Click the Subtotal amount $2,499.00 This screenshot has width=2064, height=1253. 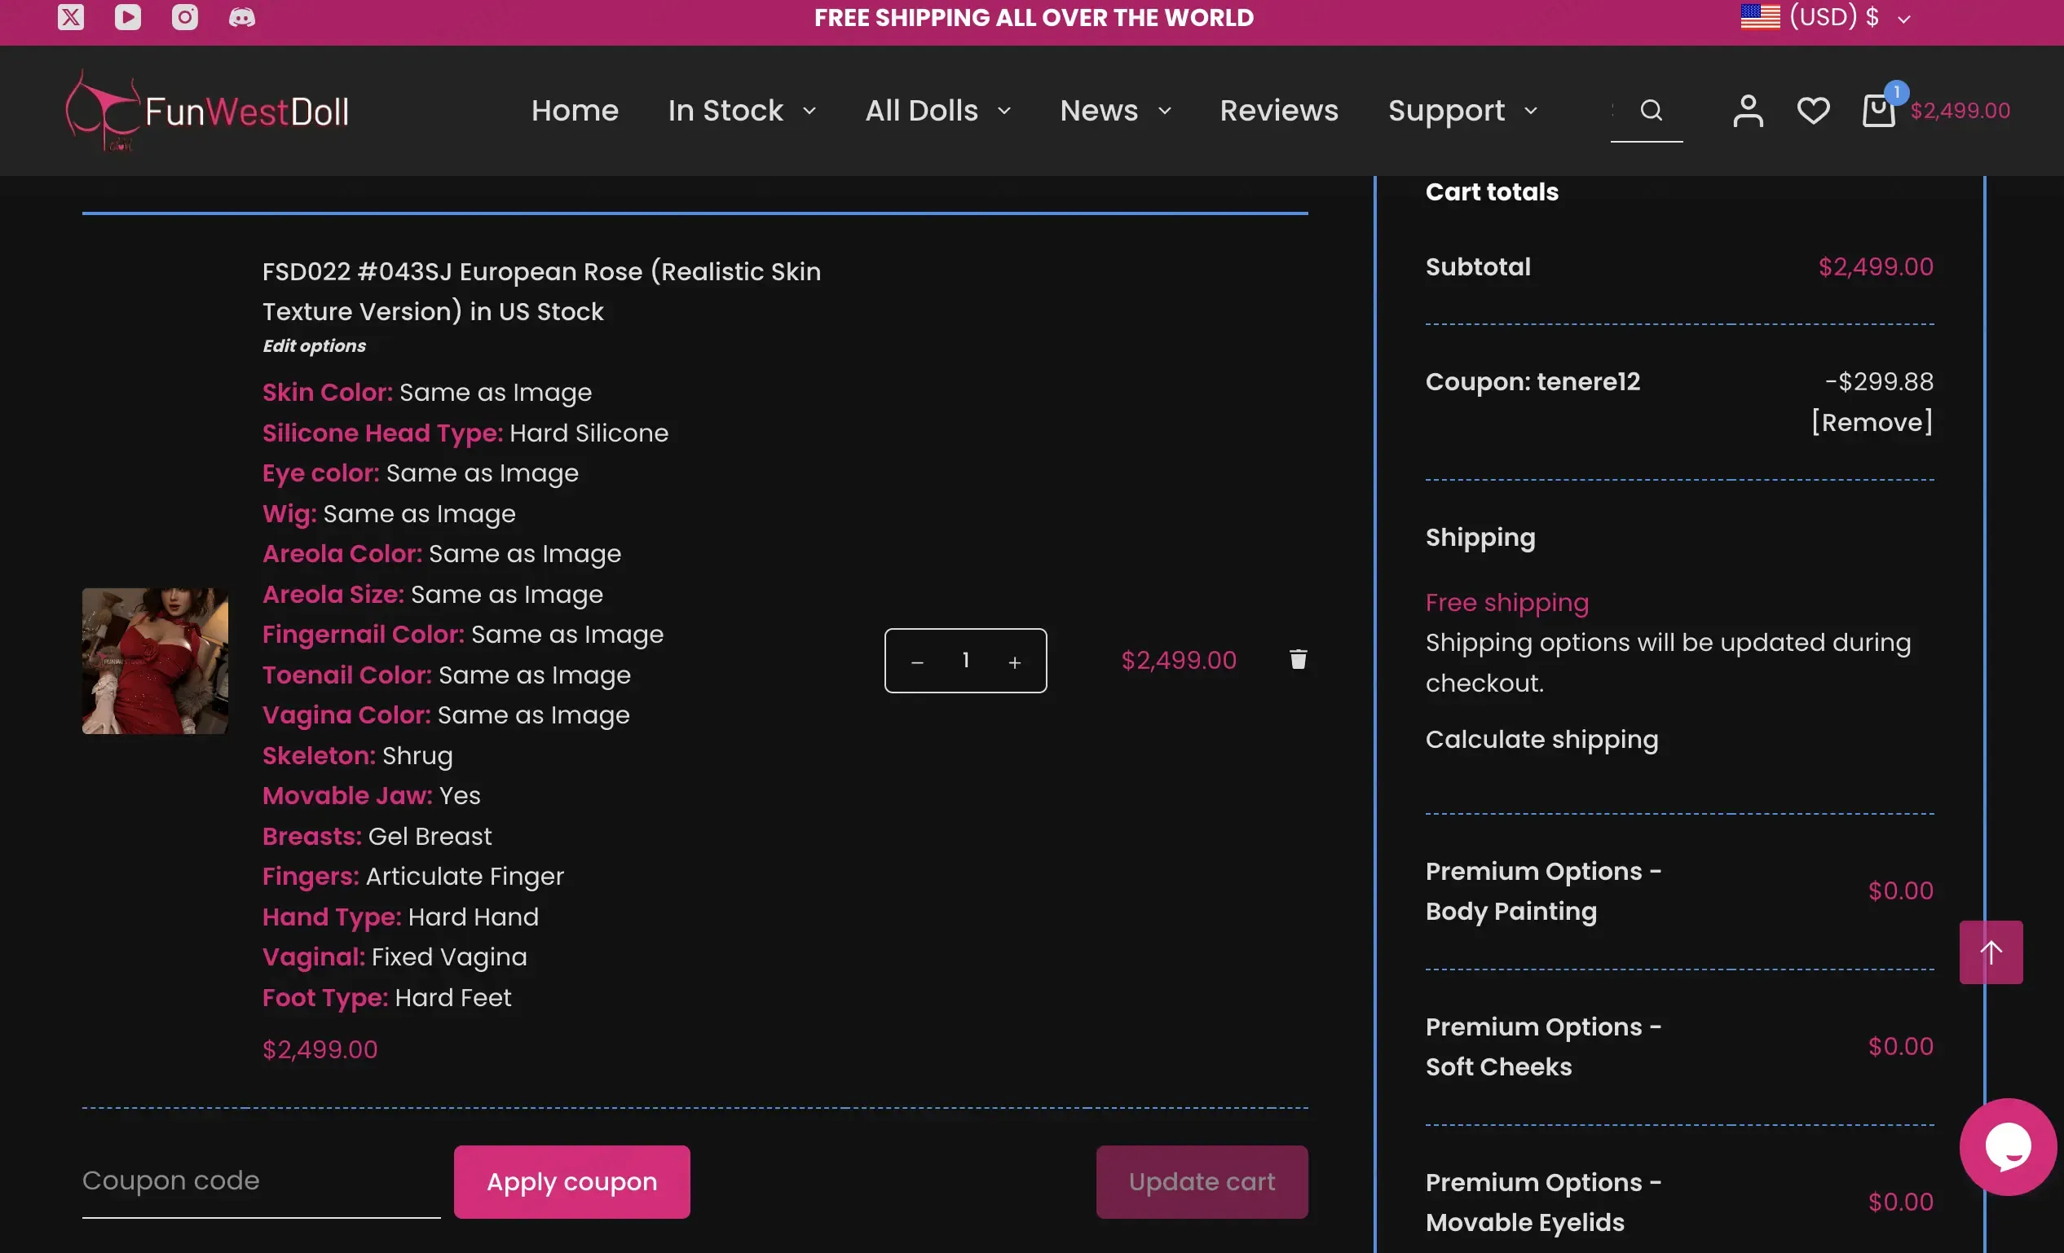(x=1876, y=267)
